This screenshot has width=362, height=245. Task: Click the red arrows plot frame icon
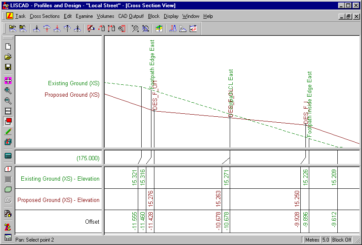click(x=193, y=29)
